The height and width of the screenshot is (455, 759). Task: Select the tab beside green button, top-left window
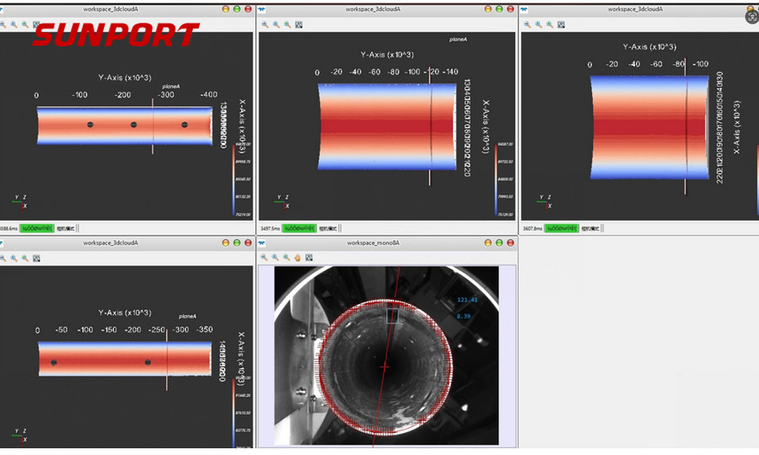coord(66,228)
